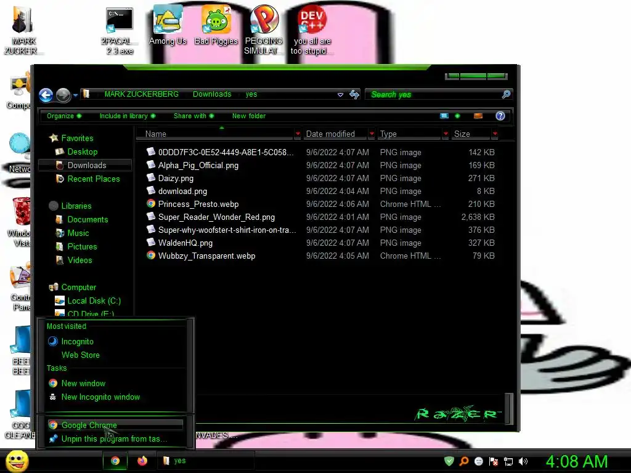Image resolution: width=631 pixels, height=473 pixels.
Task: Open the Organize menu
Action: pyautogui.click(x=64, y=116)
